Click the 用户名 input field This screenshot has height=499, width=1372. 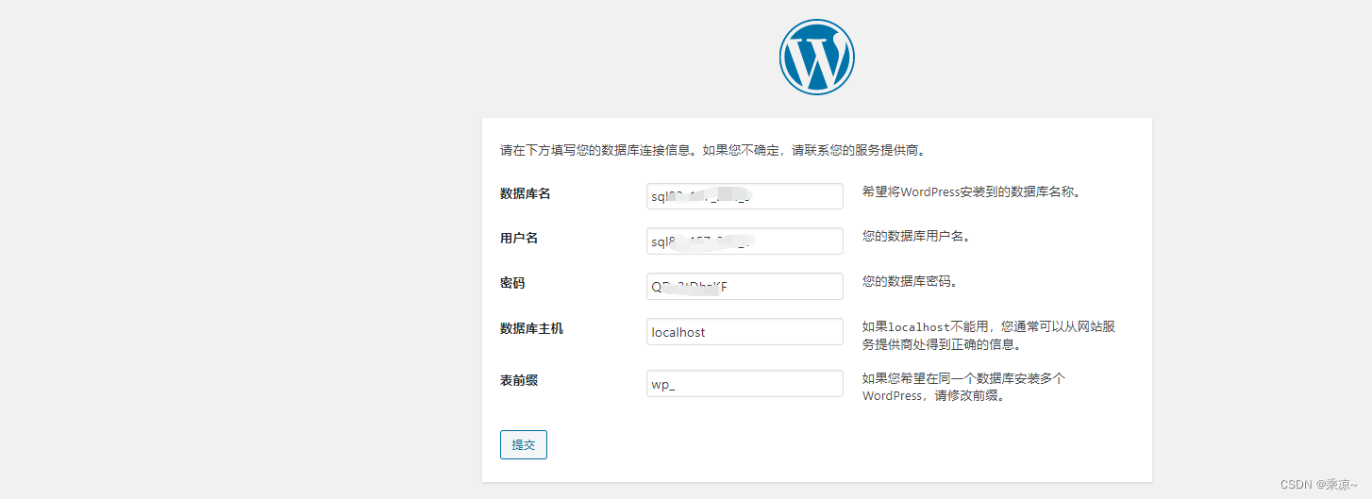(745, 241)
